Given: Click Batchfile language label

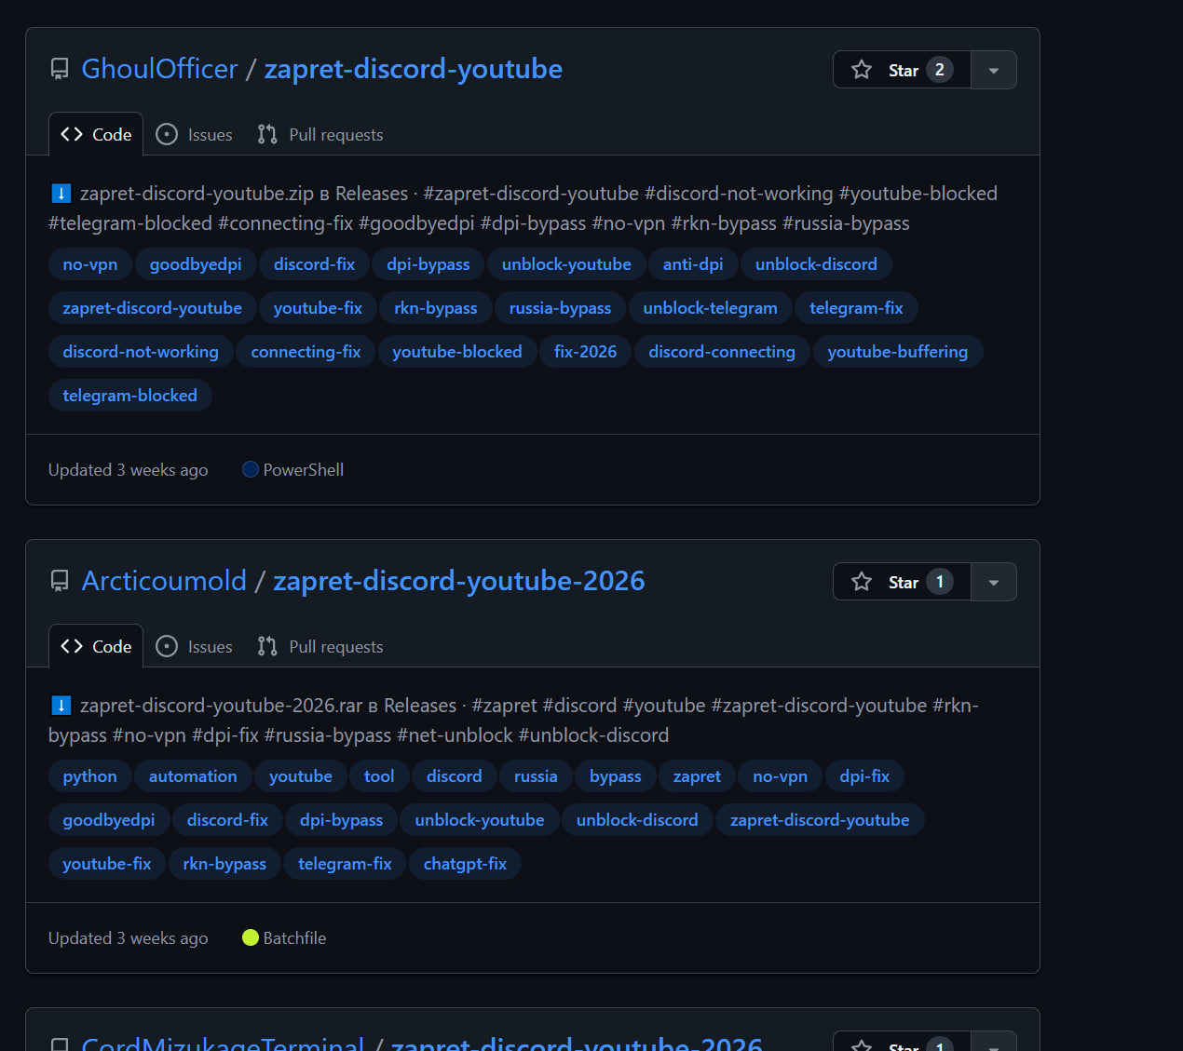Looking at the screenshot, I should [x=294, y=937].
